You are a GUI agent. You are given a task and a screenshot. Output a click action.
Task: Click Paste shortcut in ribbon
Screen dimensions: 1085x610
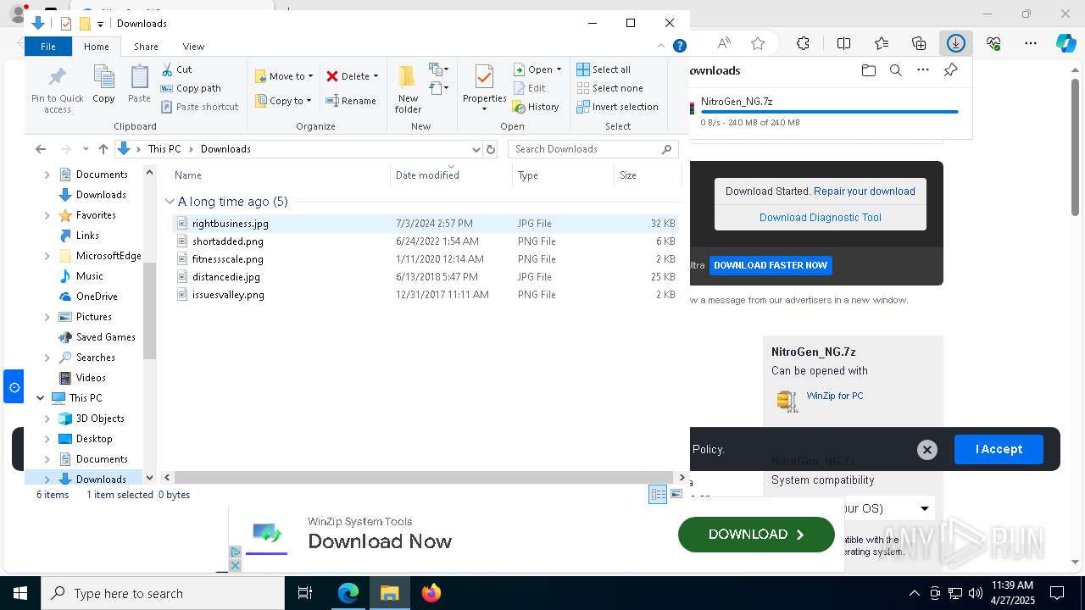pyautogui.click(x=199, y=107)
